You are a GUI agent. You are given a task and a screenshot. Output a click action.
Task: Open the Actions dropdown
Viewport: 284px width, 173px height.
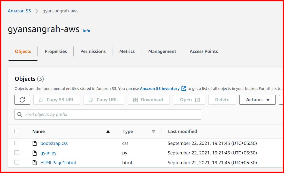[257, 100]
